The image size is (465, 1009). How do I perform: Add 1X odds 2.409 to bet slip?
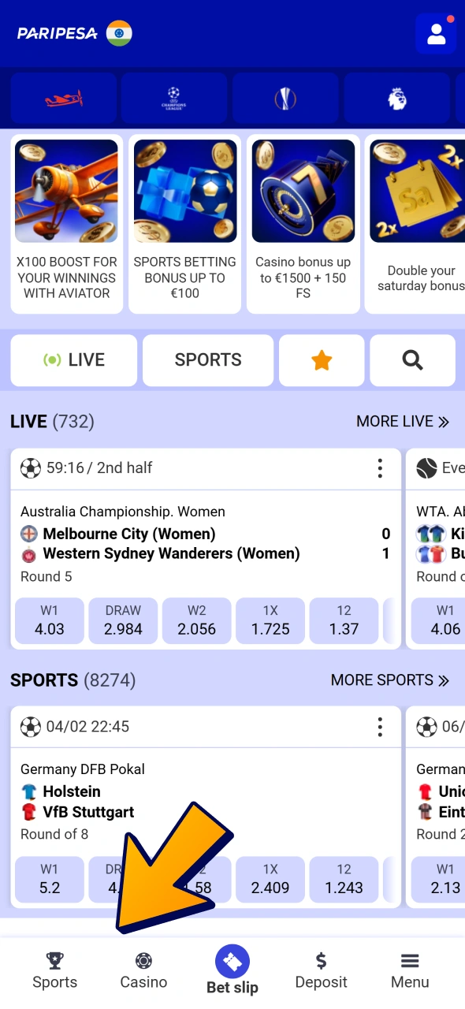(x=270, y=880)
